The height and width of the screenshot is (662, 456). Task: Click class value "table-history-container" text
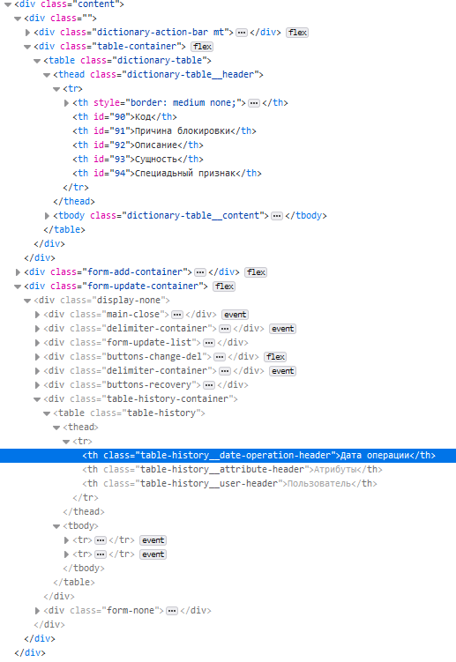point(168,399)
